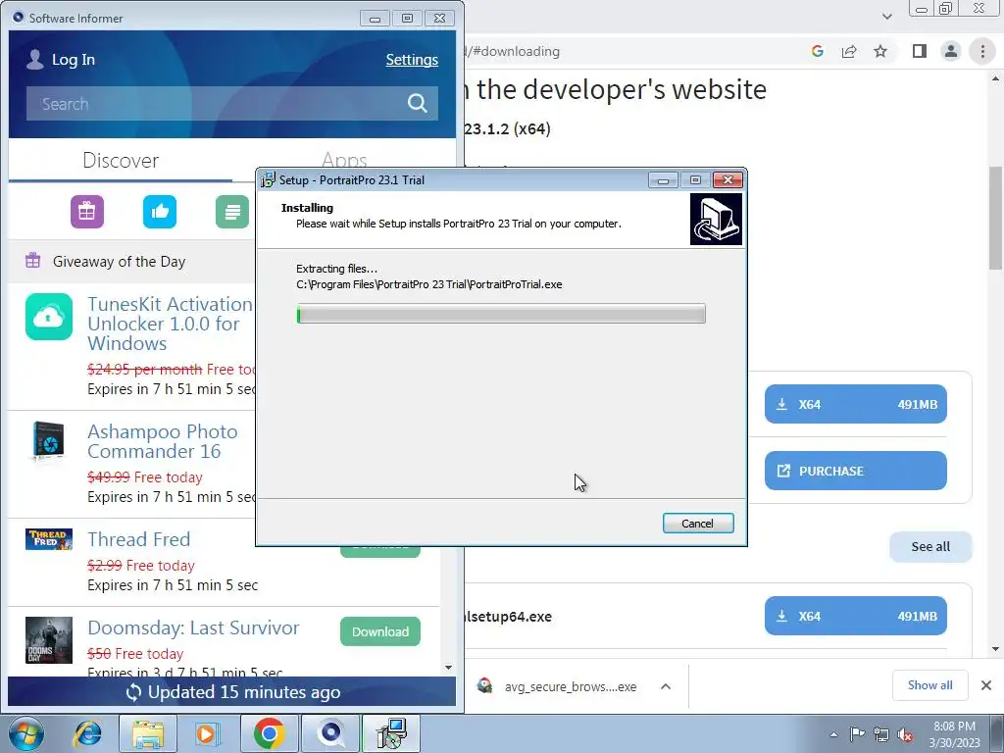Open Windows Media Player taskbar icon
The width and height of the screenshot is (1004, 753).
coord(206,733)
